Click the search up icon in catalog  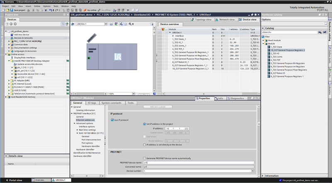(x=325, y=32)
